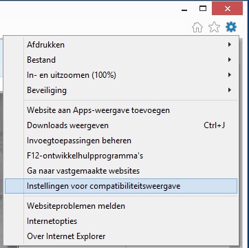Open Invoegtoepassingen beheren
Image resolution: width=249 pixels, height=248 pixels.
pos(121,141)
